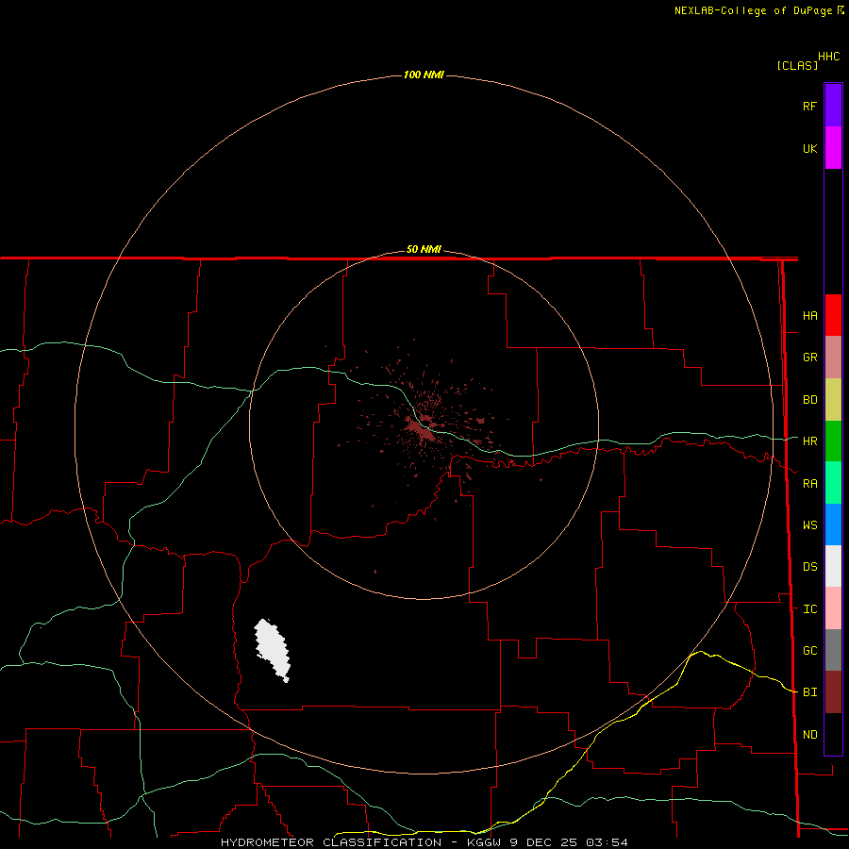
Task: Click the GR salmon color swatch
Action: [833, 358]
